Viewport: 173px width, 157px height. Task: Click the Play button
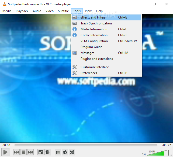coord(5,152)
